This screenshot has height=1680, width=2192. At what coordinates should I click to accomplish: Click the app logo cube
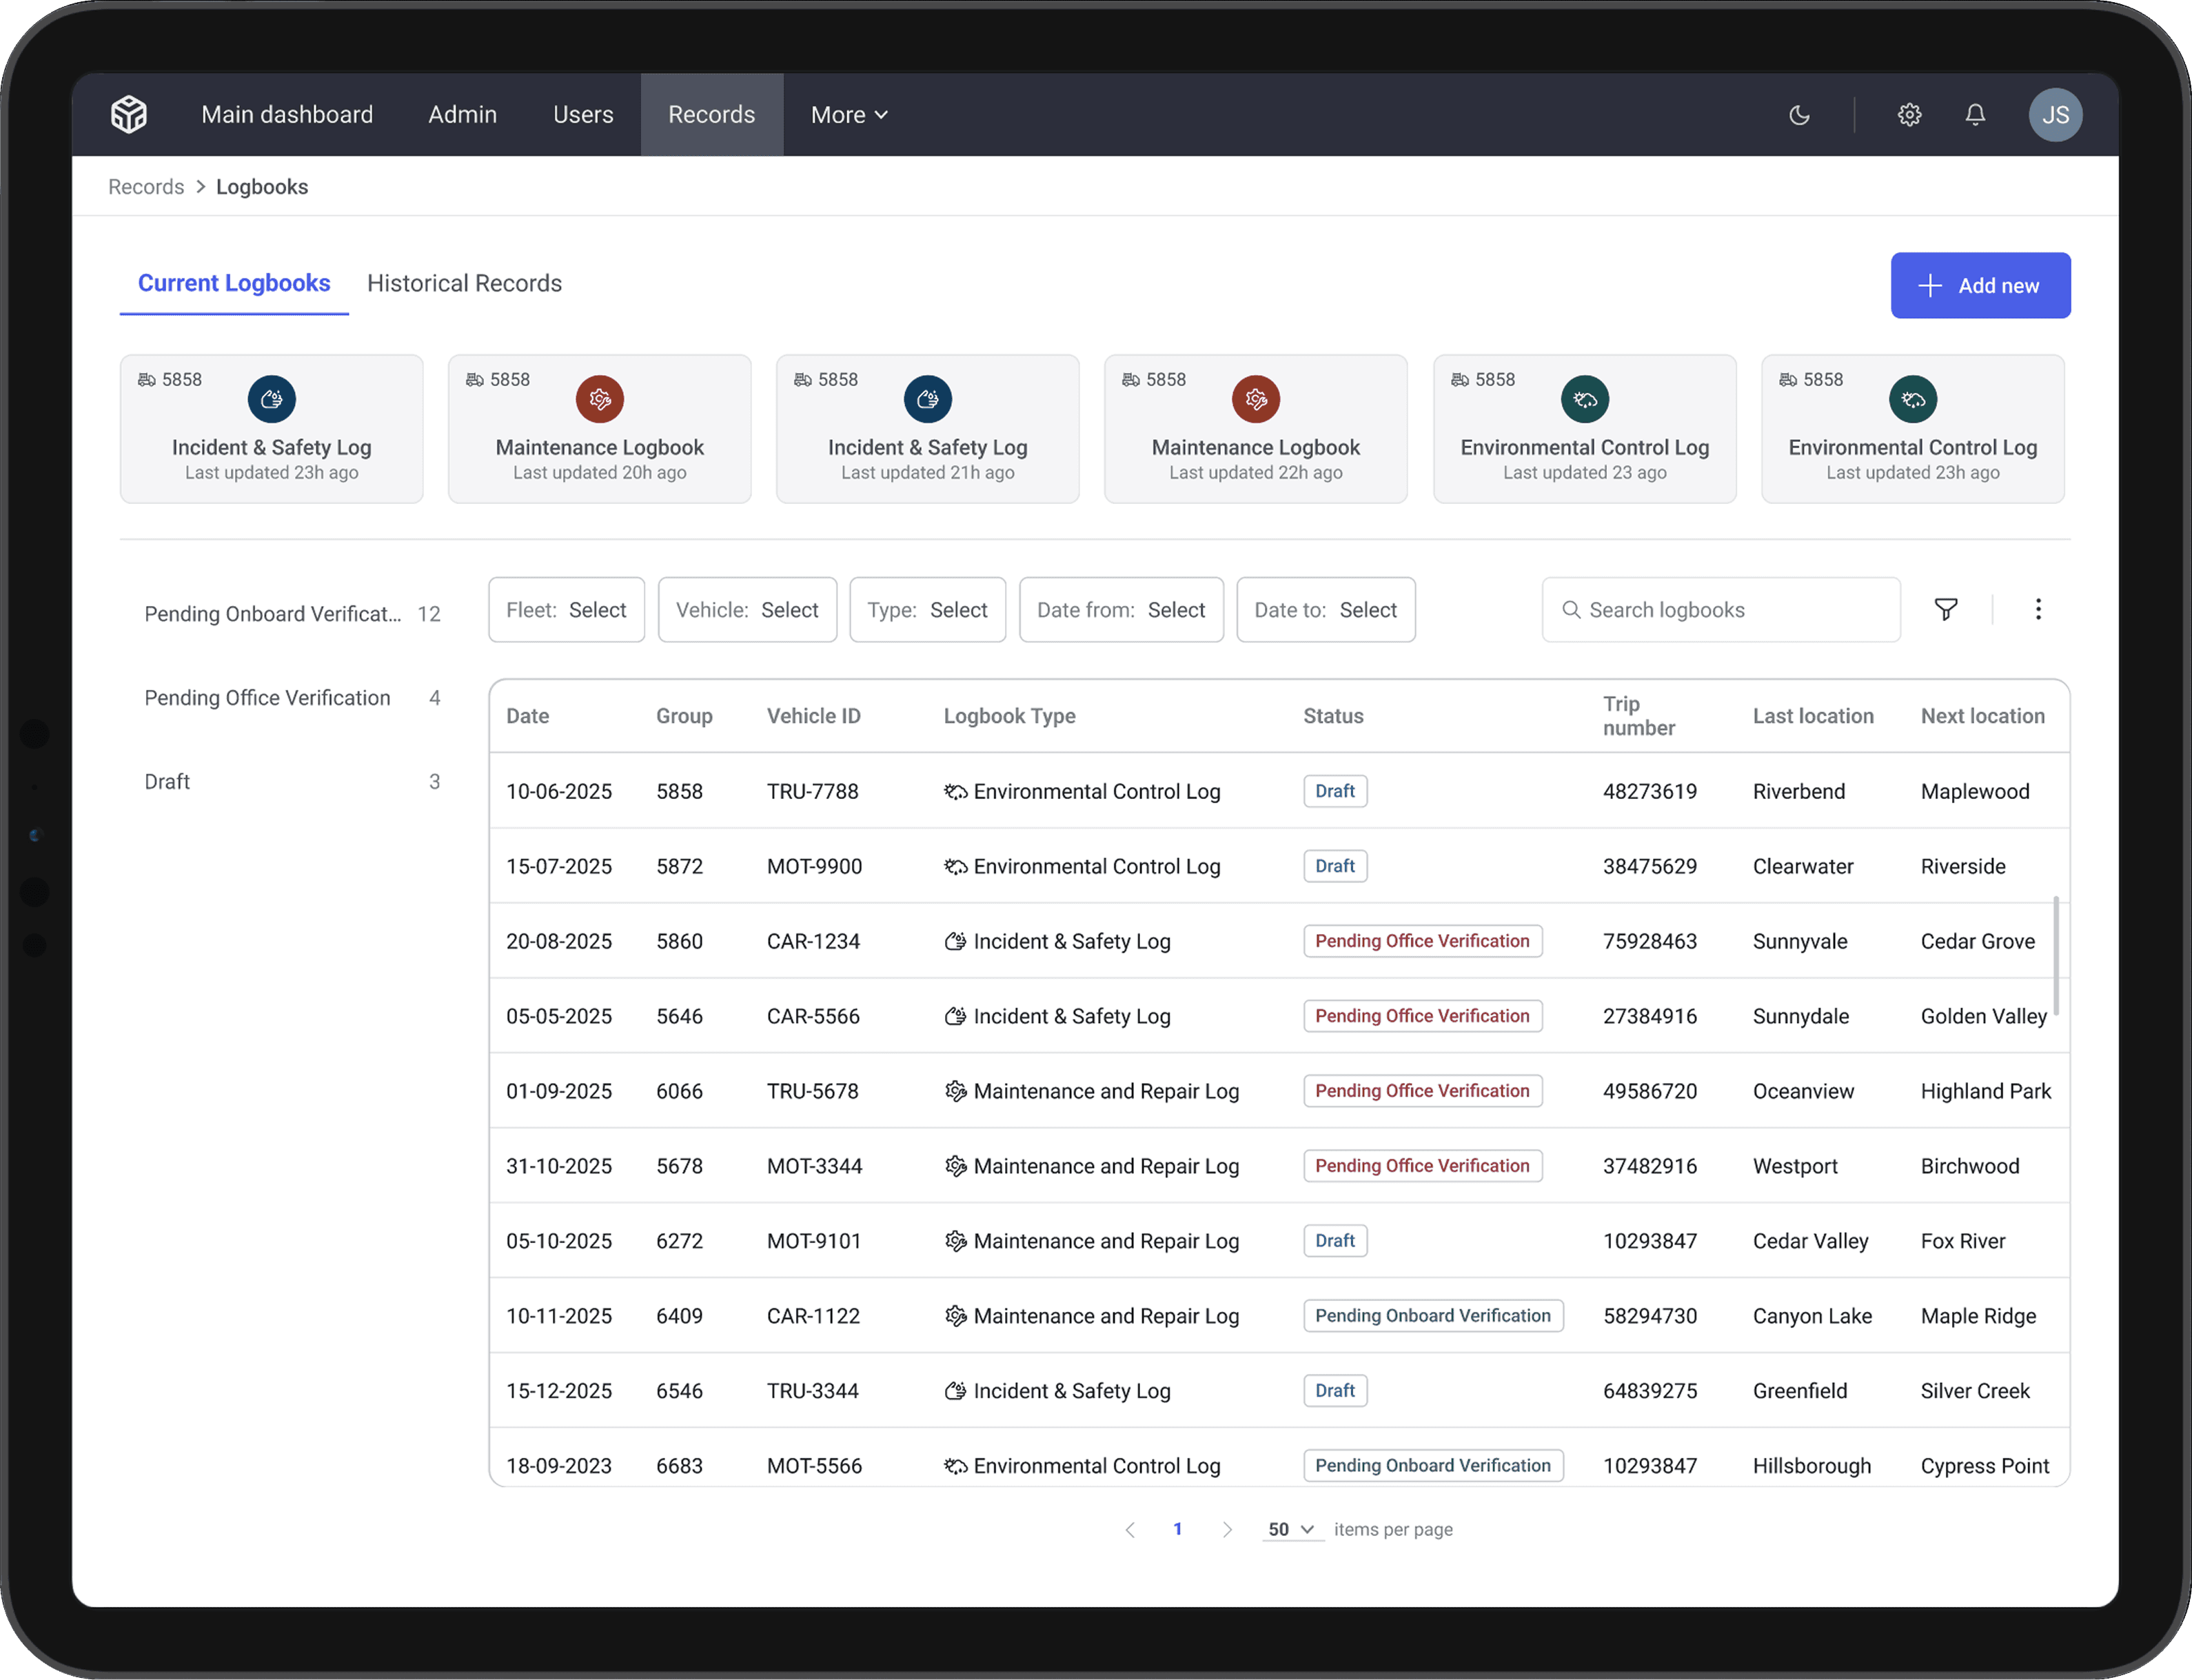pyautogui.click(x=129, y=114)
